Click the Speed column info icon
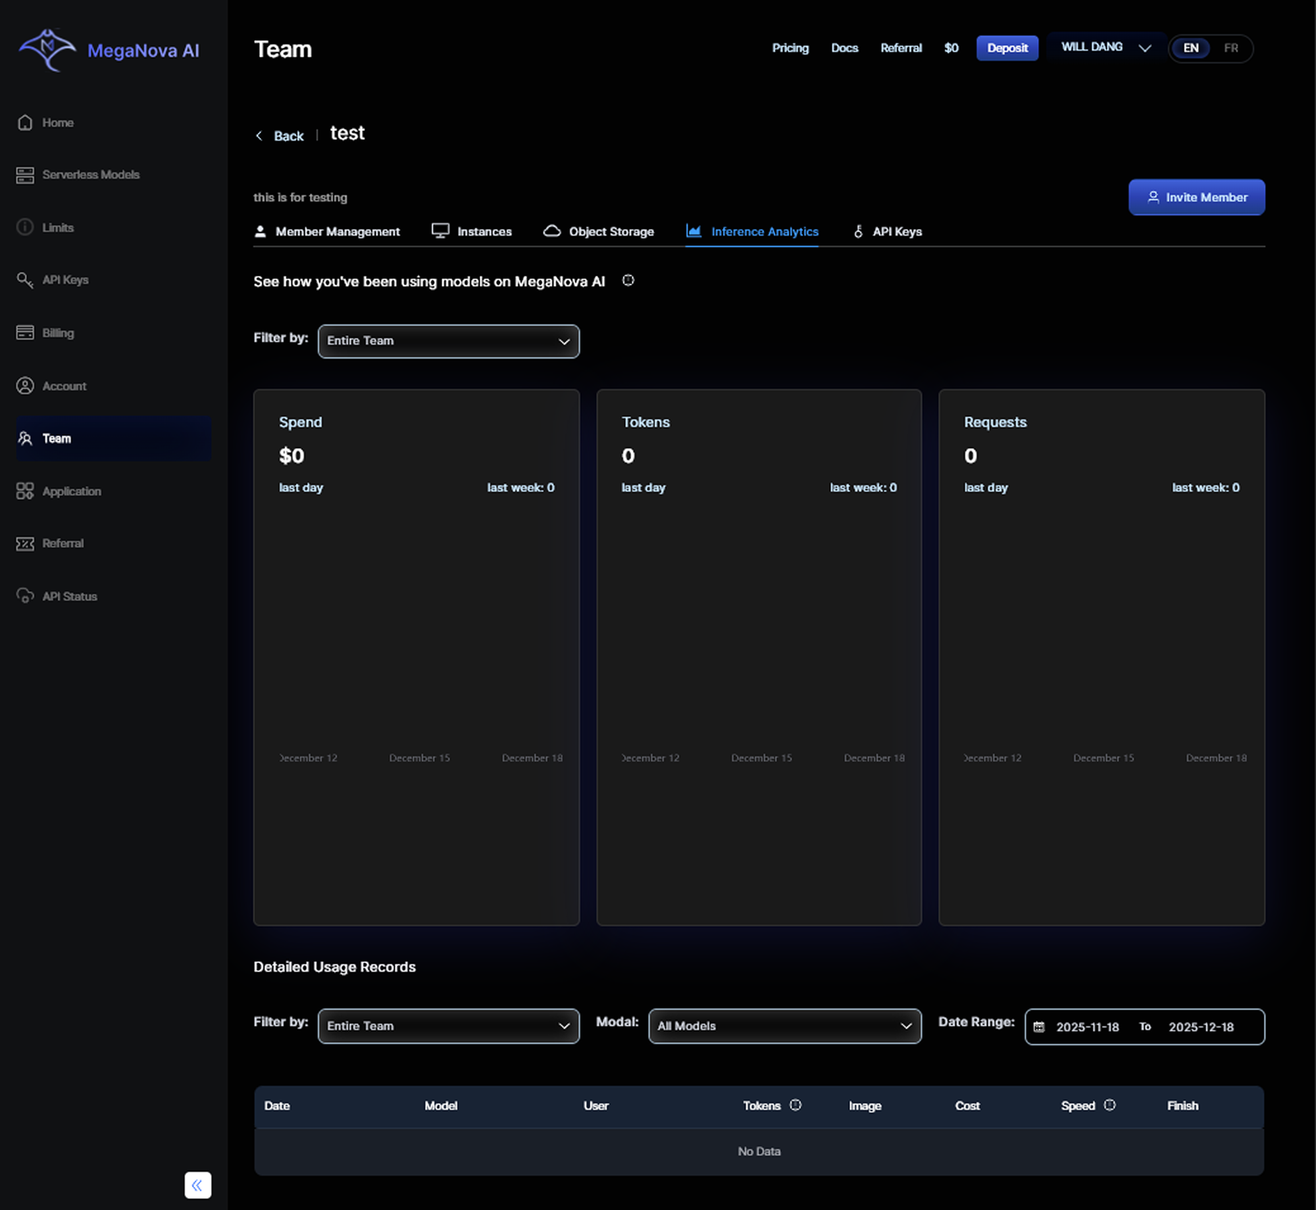The width and height of the screenshot is (1316, 1210). [1110, 1105]
